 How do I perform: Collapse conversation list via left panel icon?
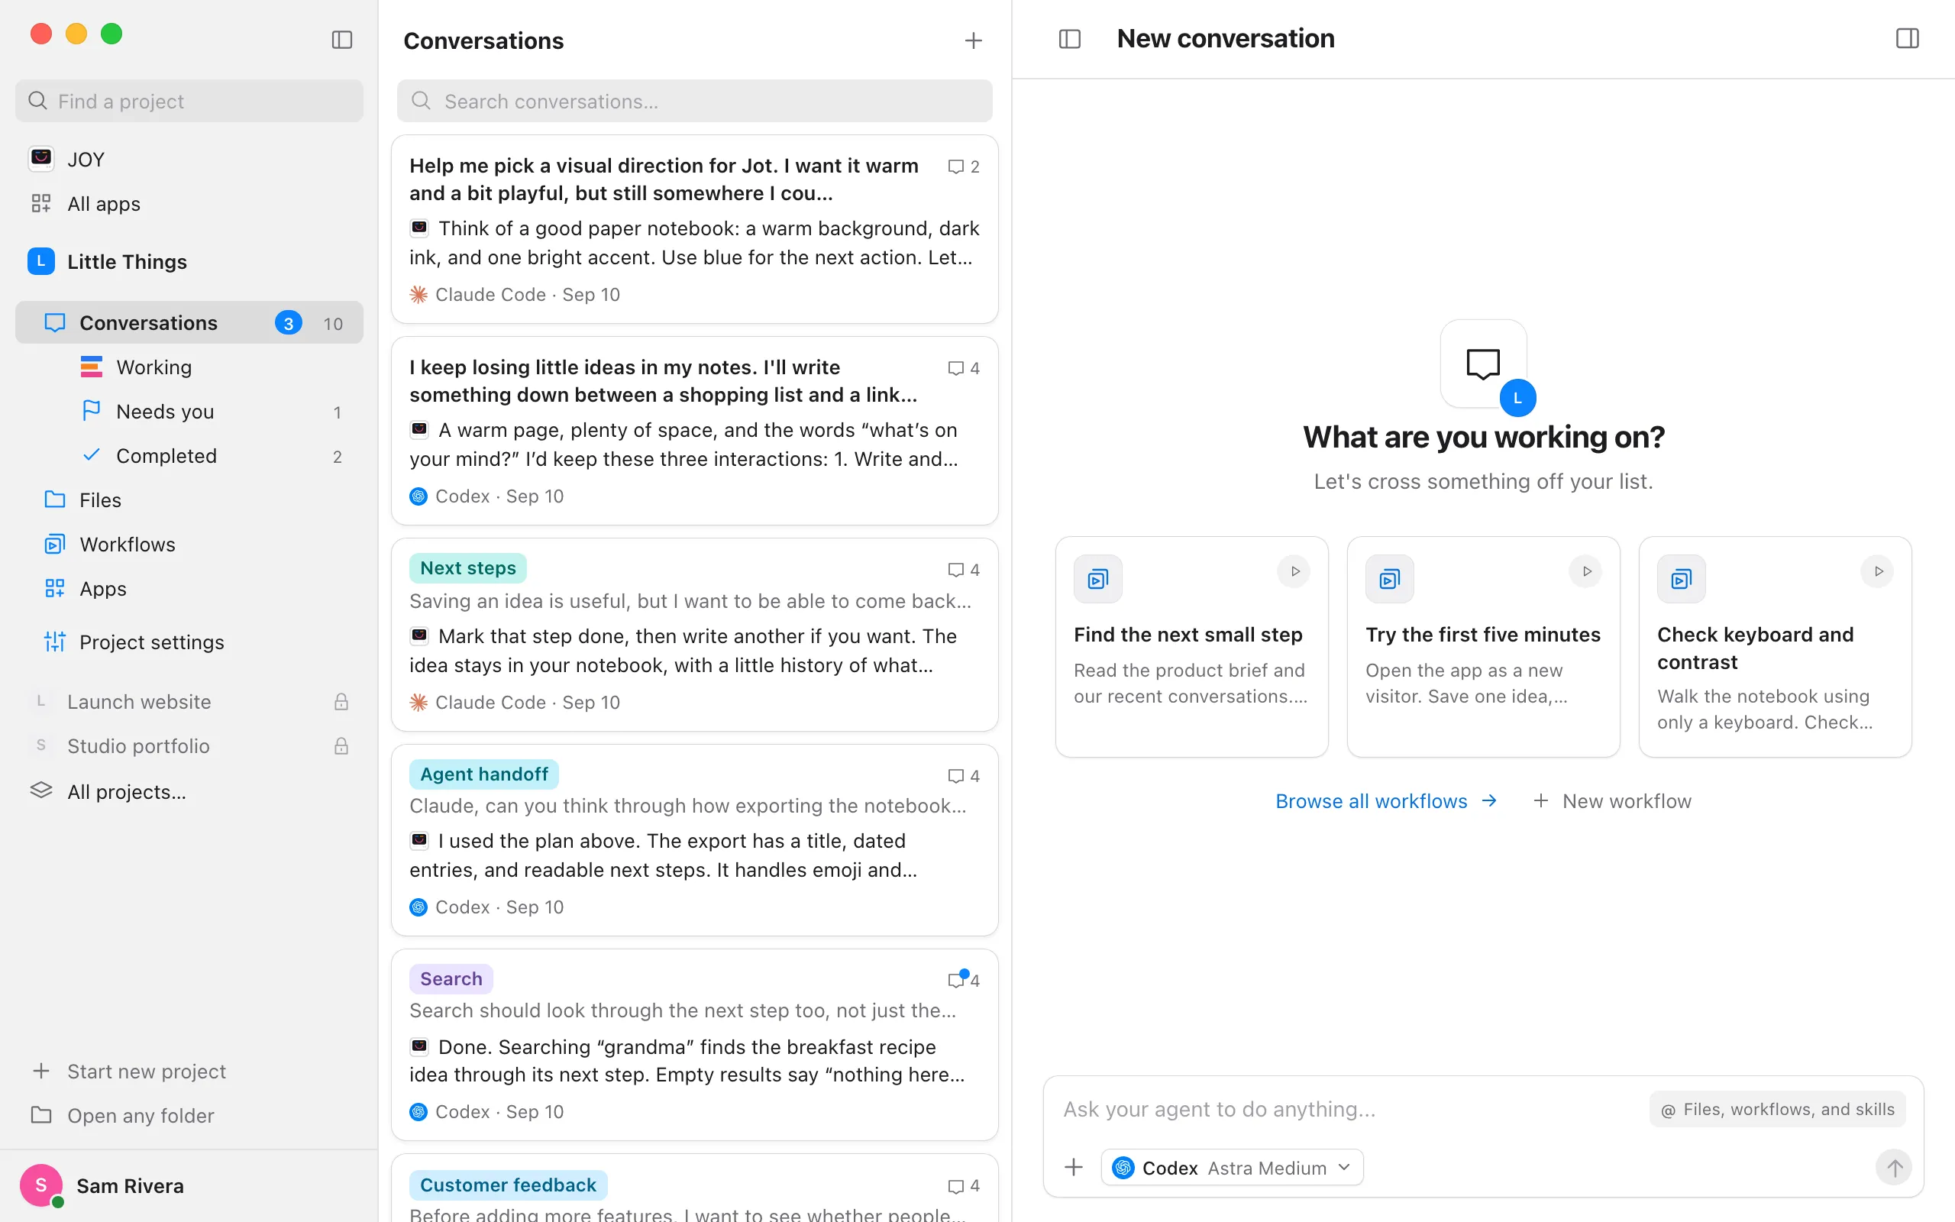pos(1070,39)
